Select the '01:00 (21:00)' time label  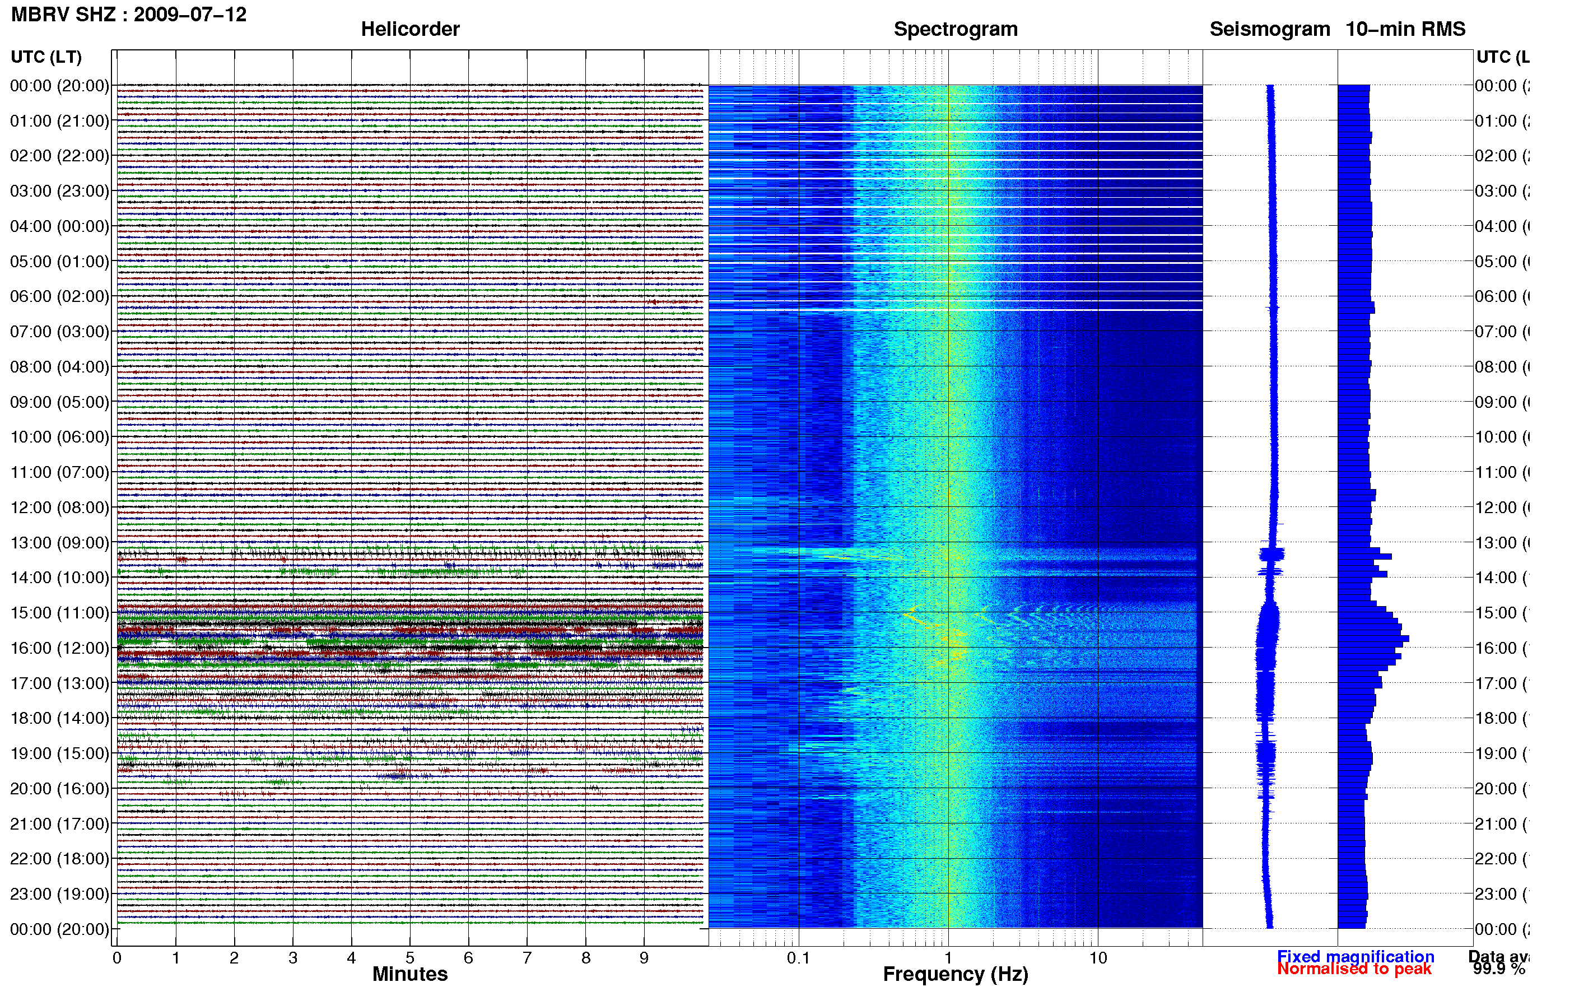[x=59, y=120]
